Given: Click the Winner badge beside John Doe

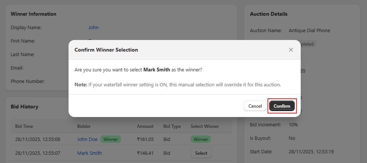Looking at the screenshot, I should click(110, 139).
